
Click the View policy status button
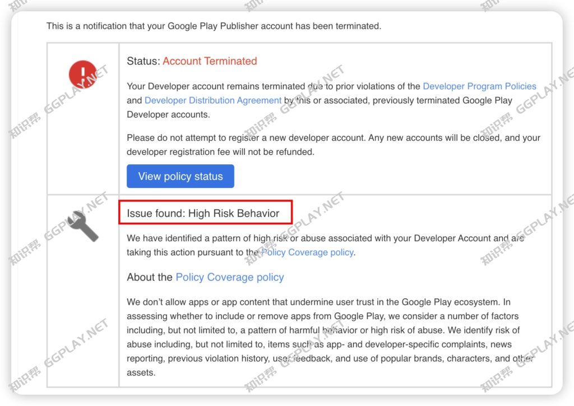coord(180,176)
